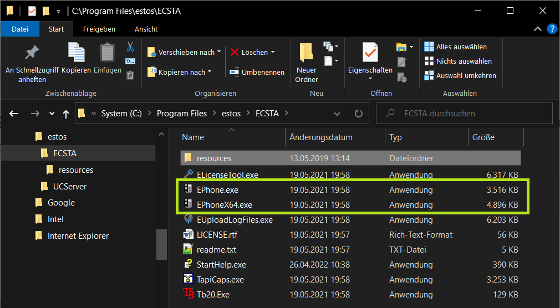Expand the address bar history dropdown
The width and height of the screenshot is (560, 308).
pos(337,114)
